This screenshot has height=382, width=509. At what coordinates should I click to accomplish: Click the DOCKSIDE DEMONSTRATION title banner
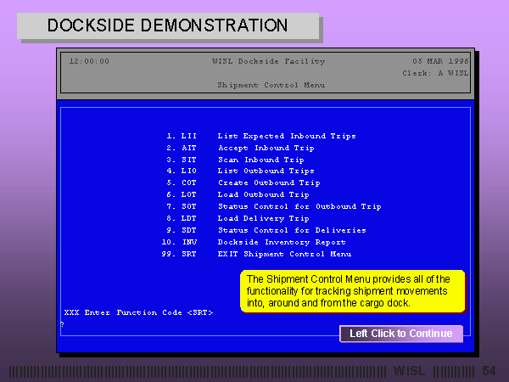[168, 25]
